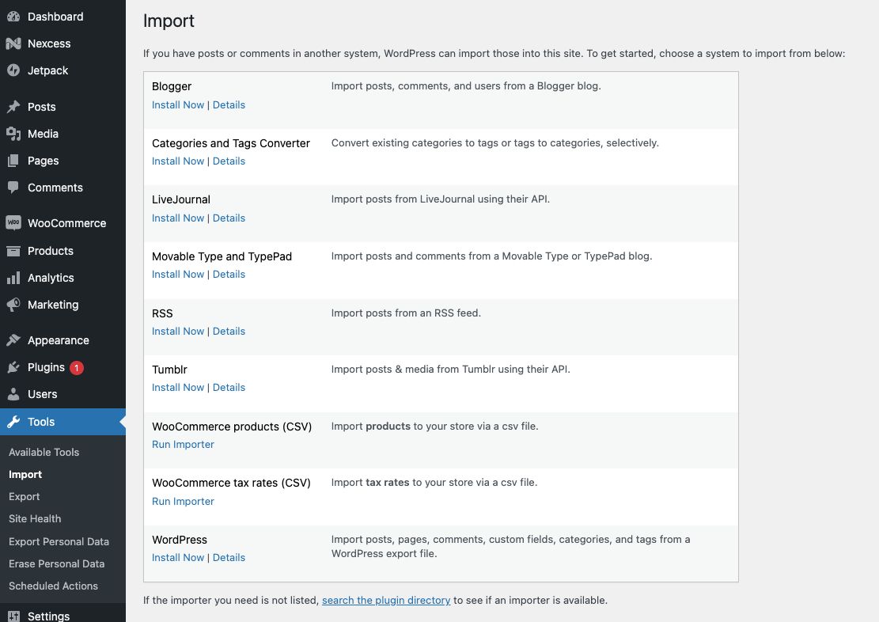Open the Plugins update count badge
Viewport: 879px width, 622px height.
click(x=77, y=367)
